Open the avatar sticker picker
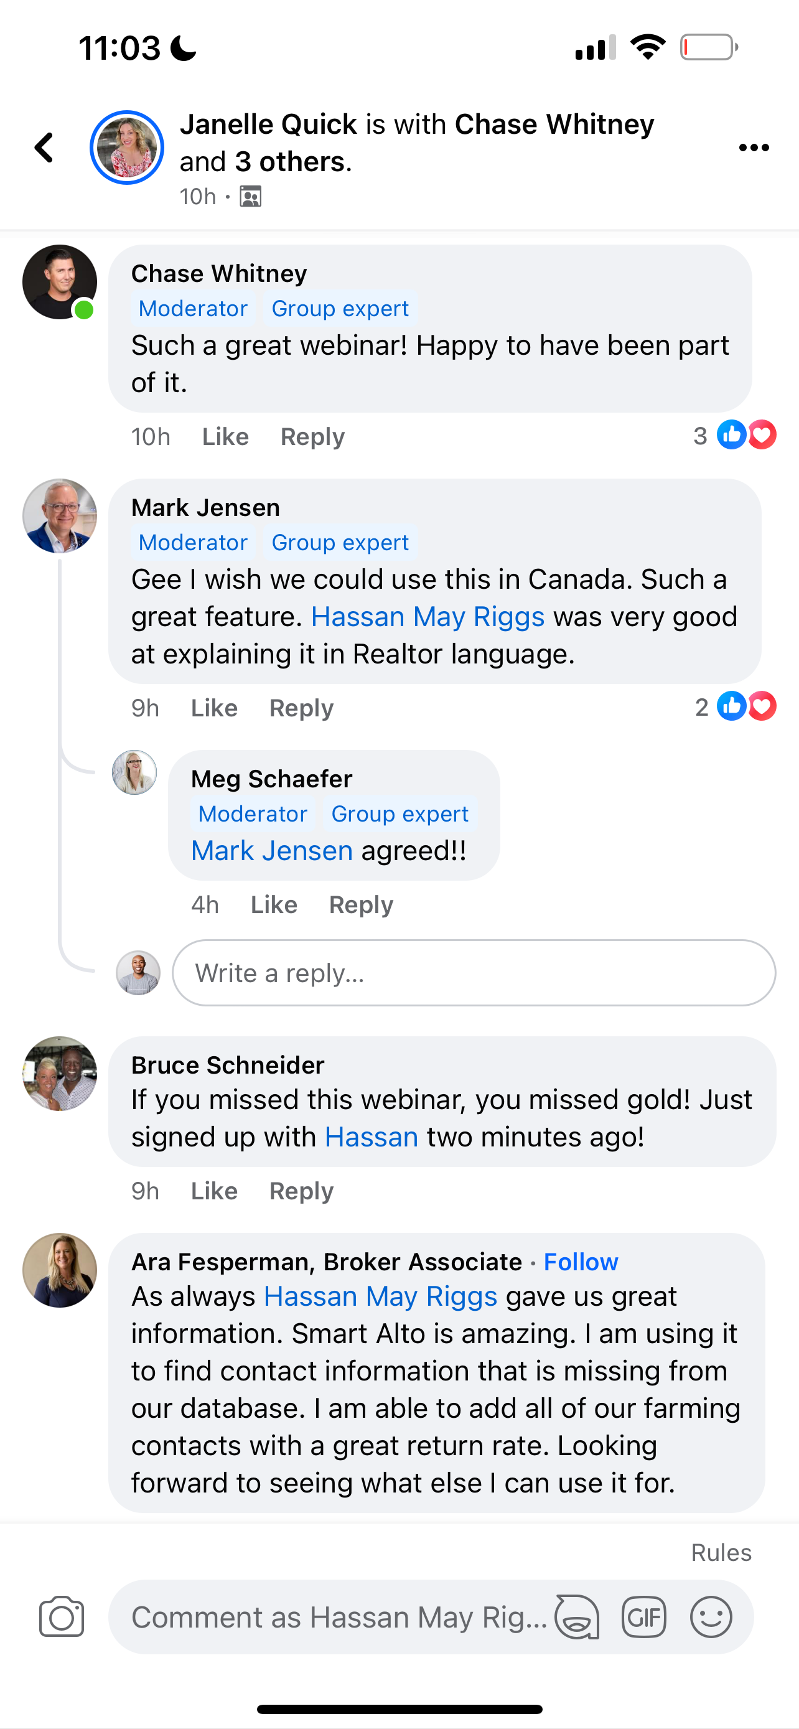799x1729 pixels. [576, 1616]
